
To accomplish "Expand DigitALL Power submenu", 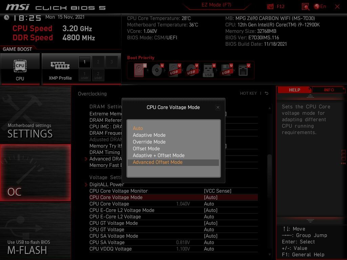I will (107, 185).
